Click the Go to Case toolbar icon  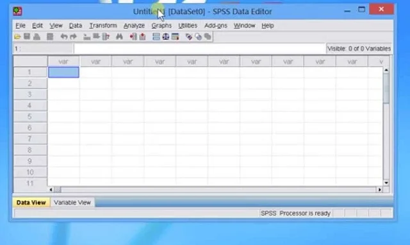click(x=87, y=37)
